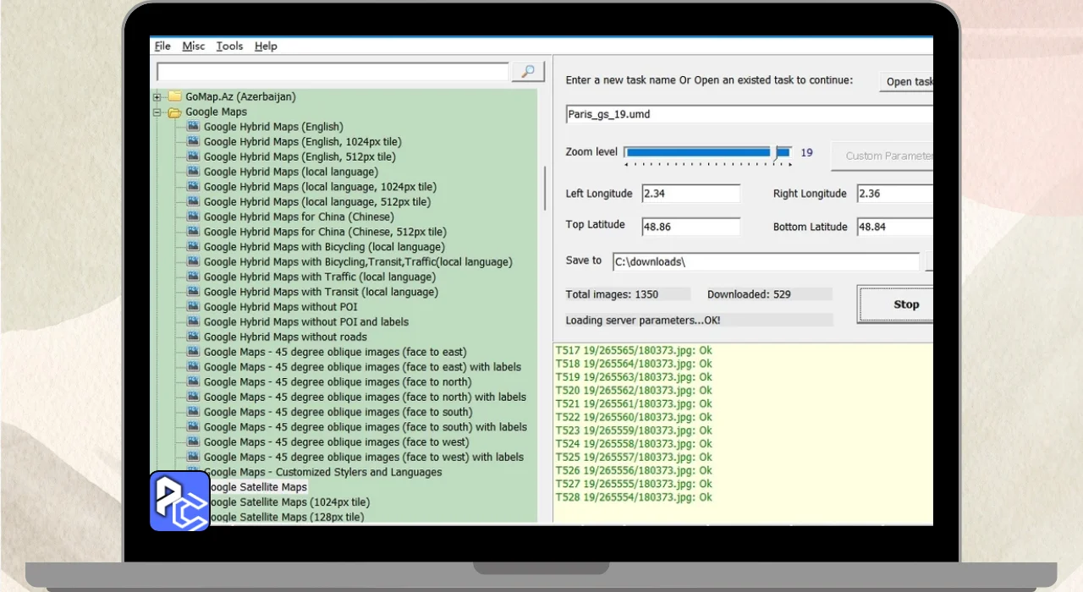The width and height of the screenshot is (1083, 592).
Task: Click the Save to path field
Action: tap(765, 262)
